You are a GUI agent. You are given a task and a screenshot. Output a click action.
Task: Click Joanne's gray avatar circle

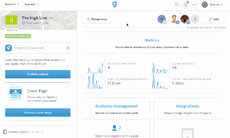pyautogui.click(x=204, y=5)
